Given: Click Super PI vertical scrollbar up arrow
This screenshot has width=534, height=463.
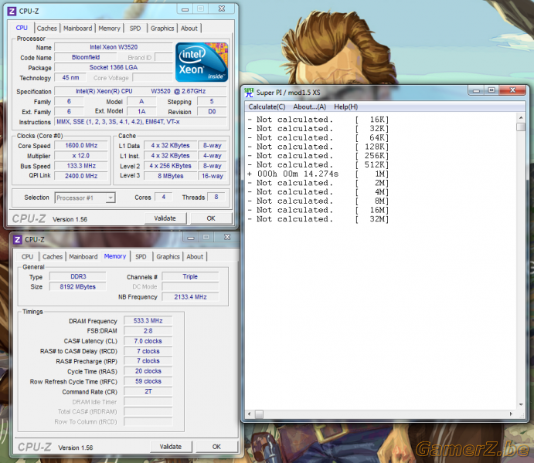Looking at the screenshot, I should tap(521, 117).
